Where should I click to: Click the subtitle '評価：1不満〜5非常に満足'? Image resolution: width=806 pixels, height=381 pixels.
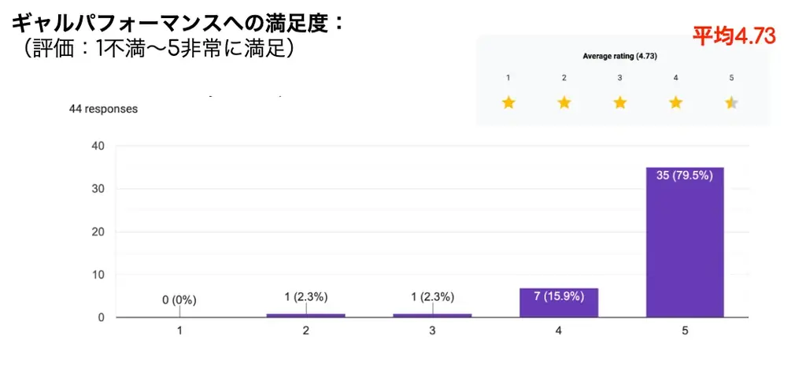159,49
